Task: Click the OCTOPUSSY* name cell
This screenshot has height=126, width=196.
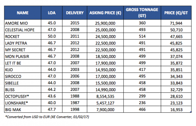Action: coord(23,96)
